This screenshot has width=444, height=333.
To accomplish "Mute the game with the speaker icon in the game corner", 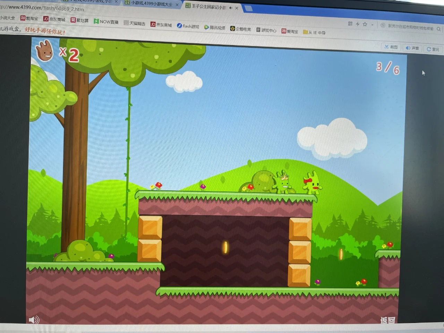I will (34, 320).
